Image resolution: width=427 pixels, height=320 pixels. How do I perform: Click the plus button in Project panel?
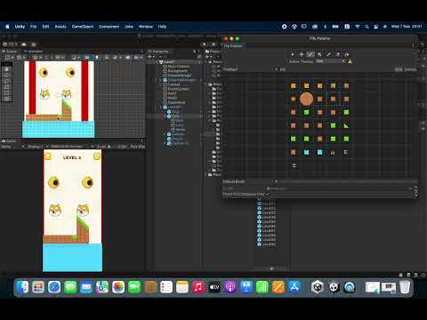(x=207, y=57)
